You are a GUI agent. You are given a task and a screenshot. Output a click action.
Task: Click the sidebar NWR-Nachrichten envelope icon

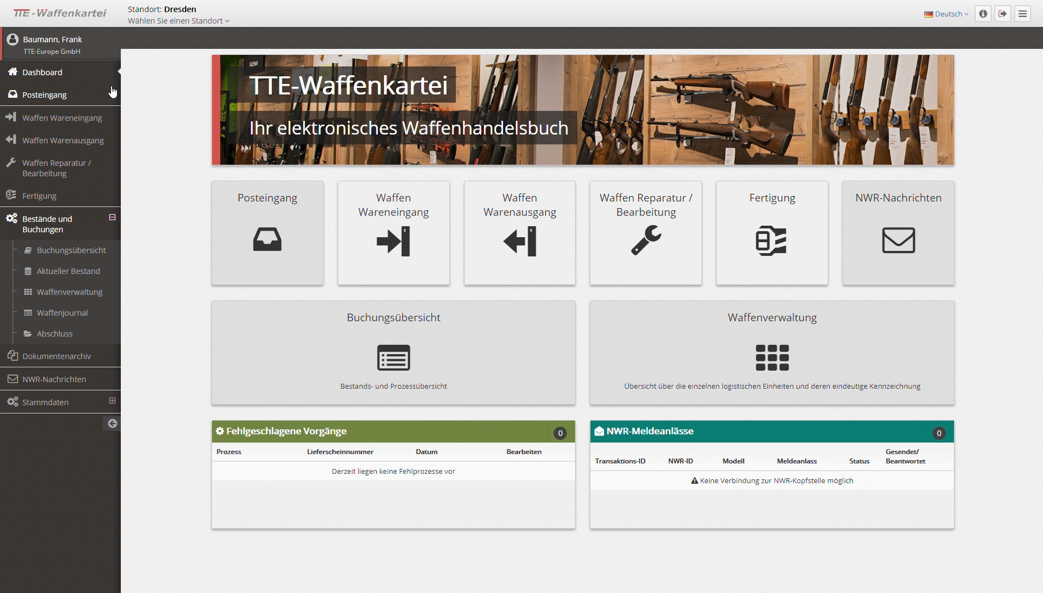point(12,379)
